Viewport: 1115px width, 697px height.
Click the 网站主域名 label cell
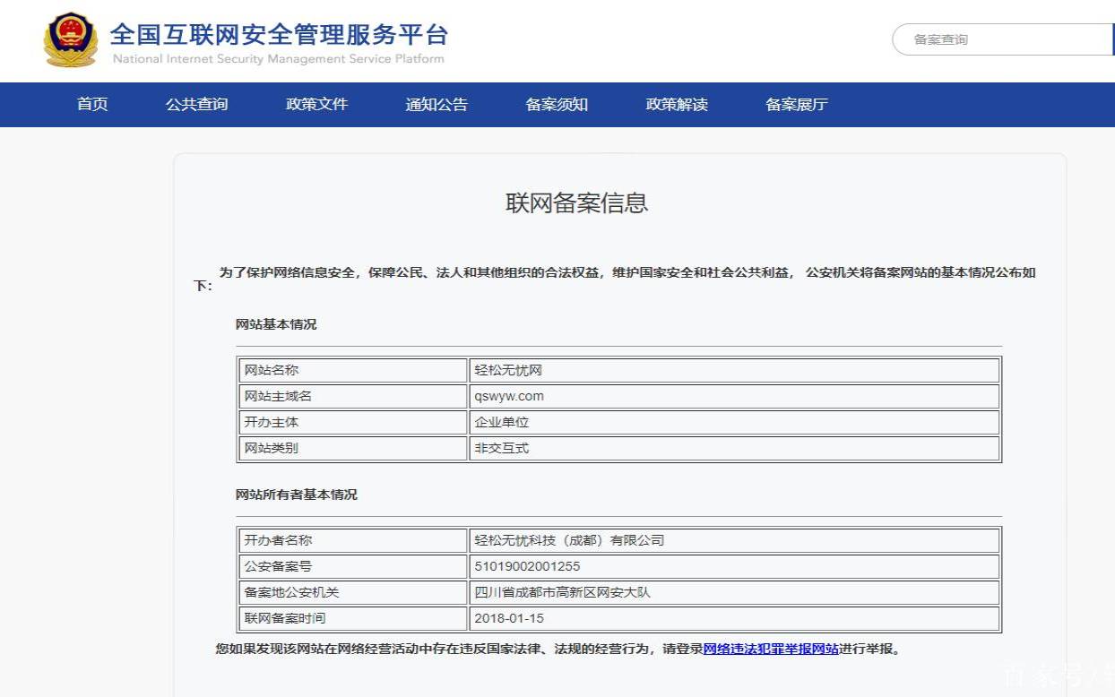[352, 396]
